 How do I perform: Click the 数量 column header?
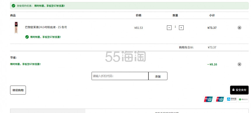(x=175, y=15)
